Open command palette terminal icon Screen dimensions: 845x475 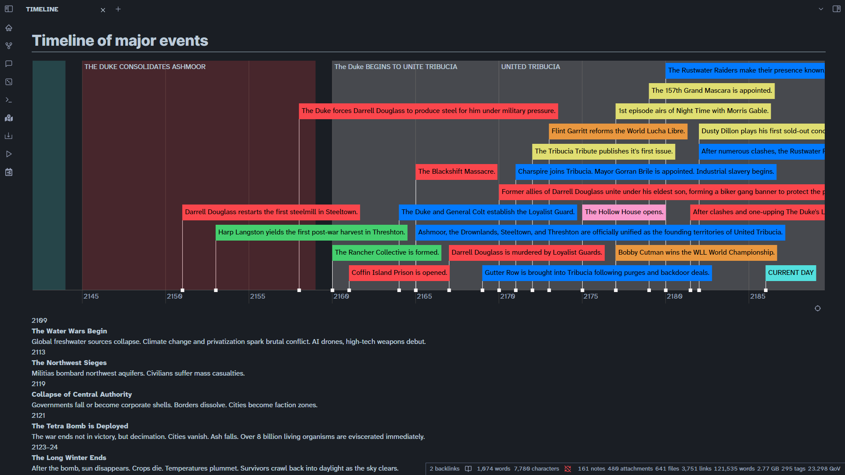9,100
